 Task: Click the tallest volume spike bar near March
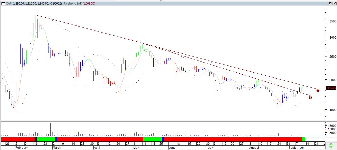click(51, 129)
